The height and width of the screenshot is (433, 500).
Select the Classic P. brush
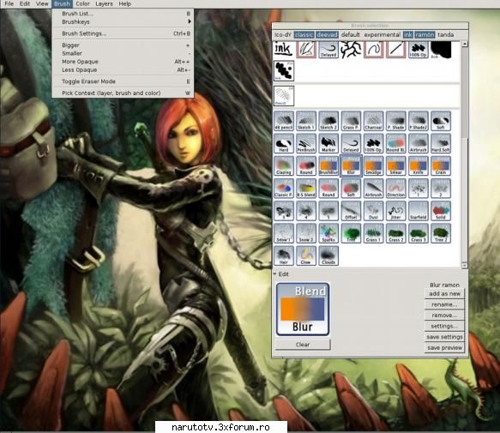[284, 188]
